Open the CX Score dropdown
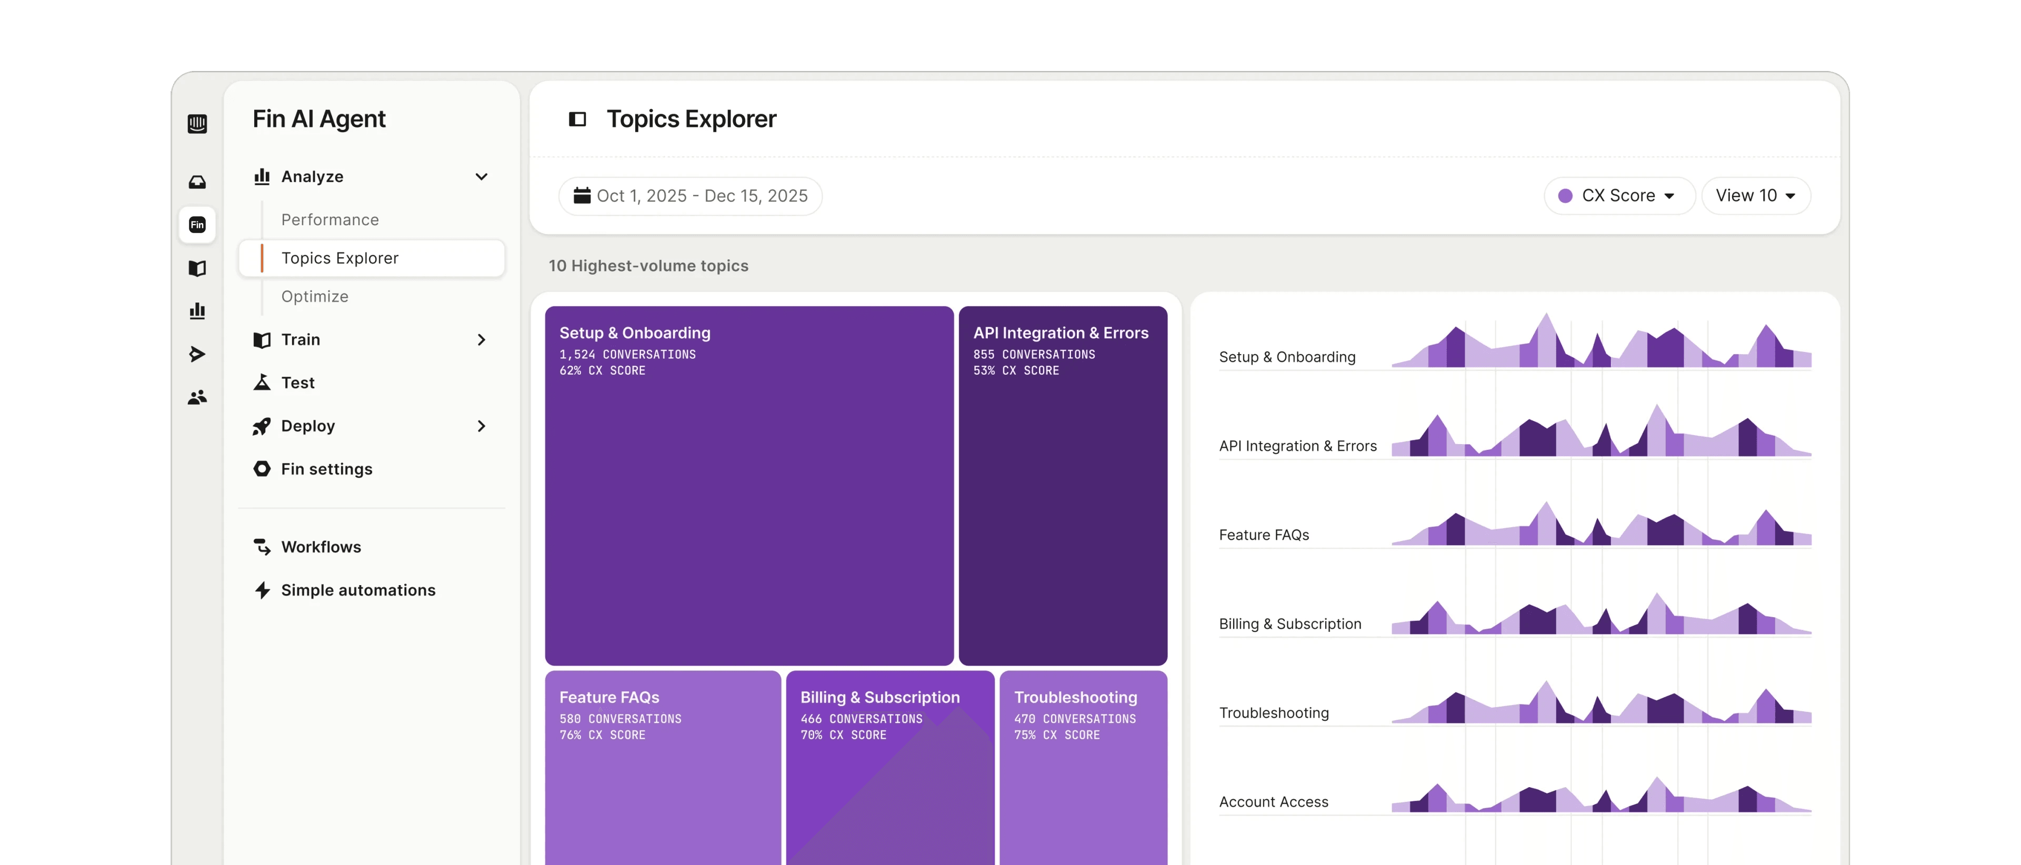The image size is (2021, 865). pyautogui.click(x=1618, y=195)
